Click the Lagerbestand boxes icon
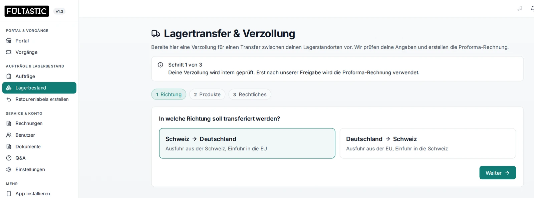 pos(9,88)
